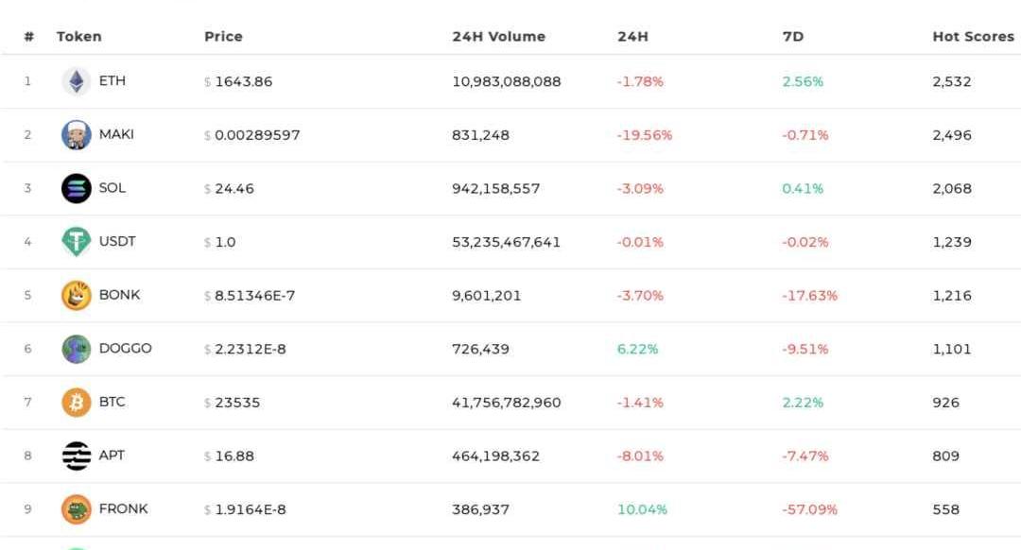Click the SOL token logo
The height and width of the screenshot is (550, 1021).
pyautogui.click(x=77, y=188)
